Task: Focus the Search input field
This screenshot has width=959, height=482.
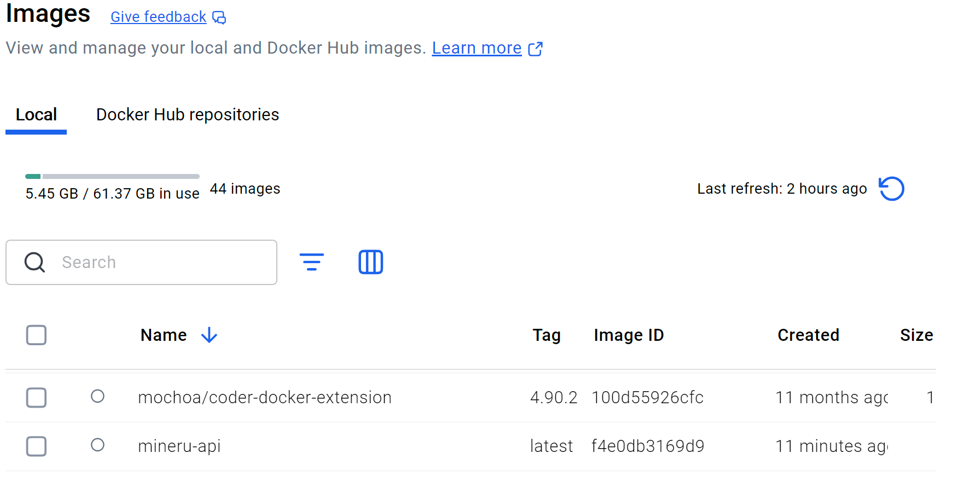Action: pos(164,262)
